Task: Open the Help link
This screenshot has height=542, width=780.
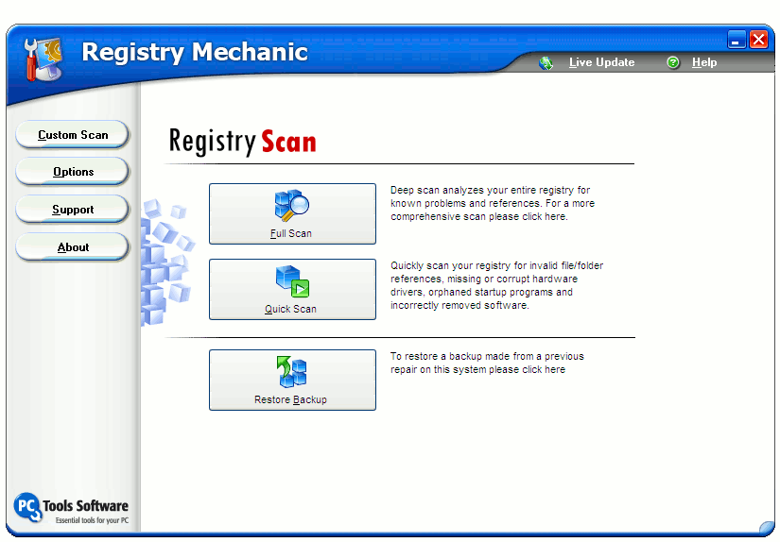Action: 703,62
